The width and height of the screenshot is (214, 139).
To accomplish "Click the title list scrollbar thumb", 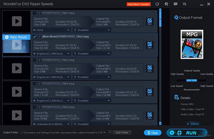I will point(160,19).
